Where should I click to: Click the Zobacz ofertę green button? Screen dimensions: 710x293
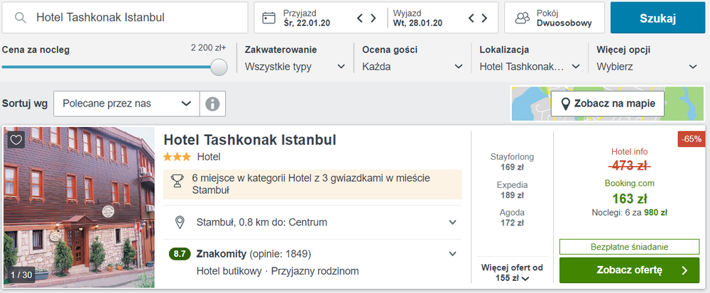[x=629, y=270]
